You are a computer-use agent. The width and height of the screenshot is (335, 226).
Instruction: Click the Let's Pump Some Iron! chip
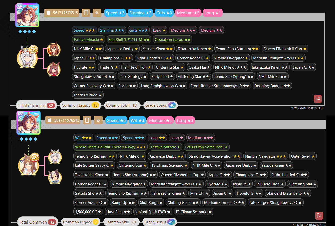[207, 147]
